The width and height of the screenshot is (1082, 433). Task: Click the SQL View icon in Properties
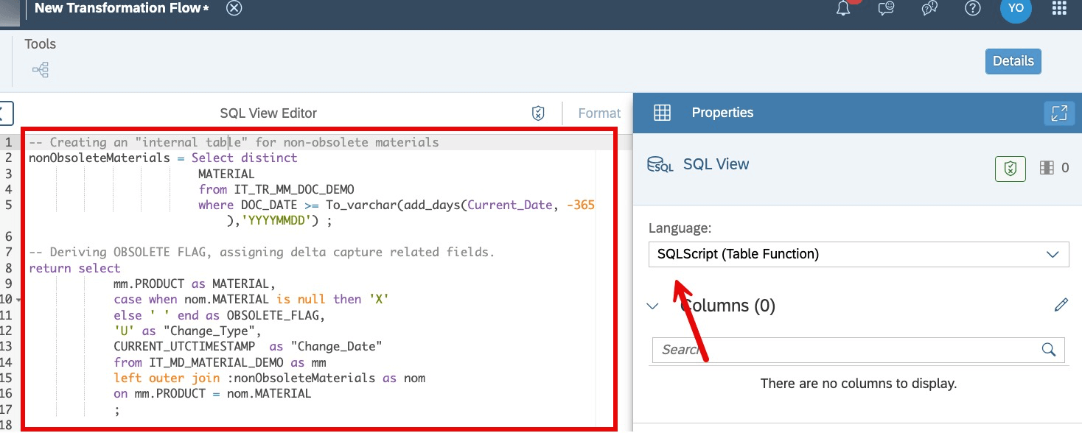(660, 164)
